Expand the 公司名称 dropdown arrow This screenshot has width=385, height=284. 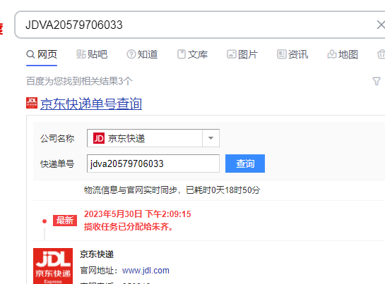click(211, 138)
